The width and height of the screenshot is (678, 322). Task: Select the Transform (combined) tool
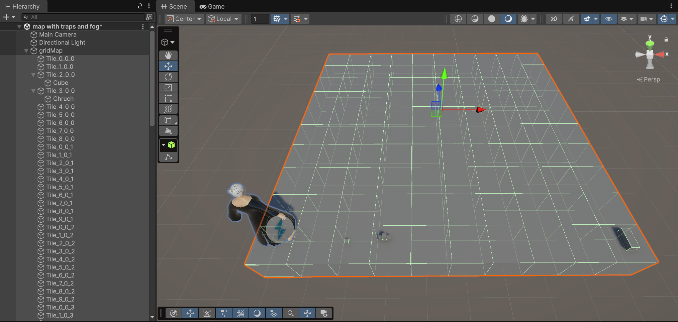click(168, 109)
